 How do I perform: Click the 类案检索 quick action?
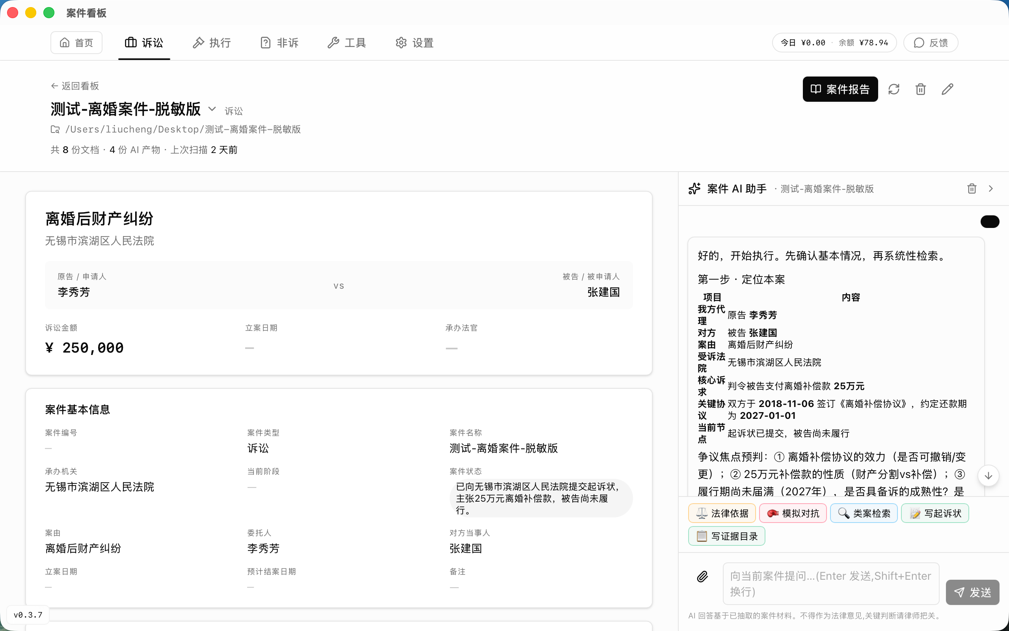click(864, 513)
